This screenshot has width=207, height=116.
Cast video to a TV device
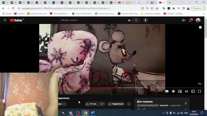tap(193, 91)
